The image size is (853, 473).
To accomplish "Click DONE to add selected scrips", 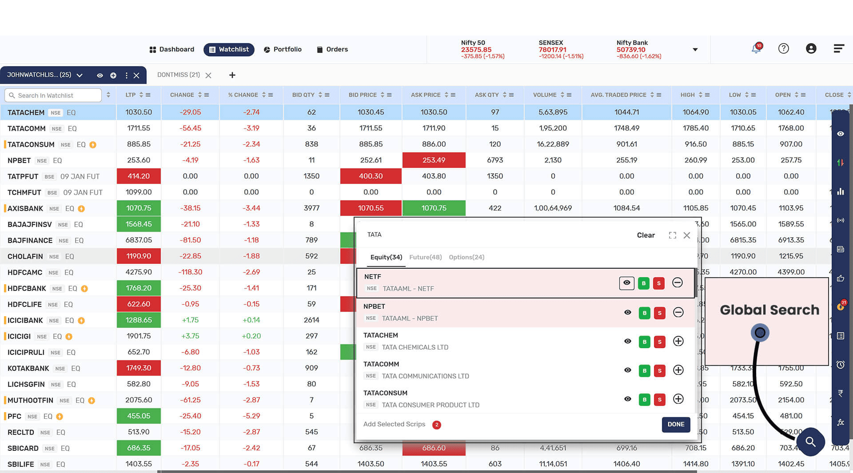I will [676, 424].
